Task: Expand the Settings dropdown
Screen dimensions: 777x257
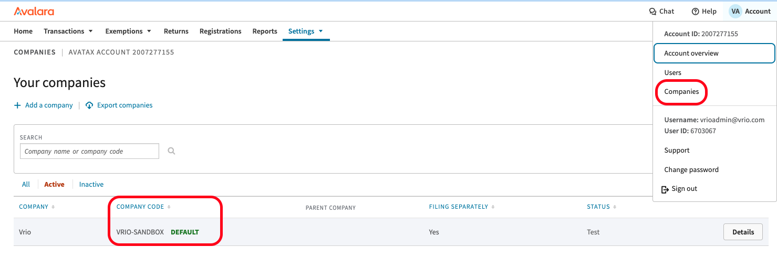Action: (320, 31)
